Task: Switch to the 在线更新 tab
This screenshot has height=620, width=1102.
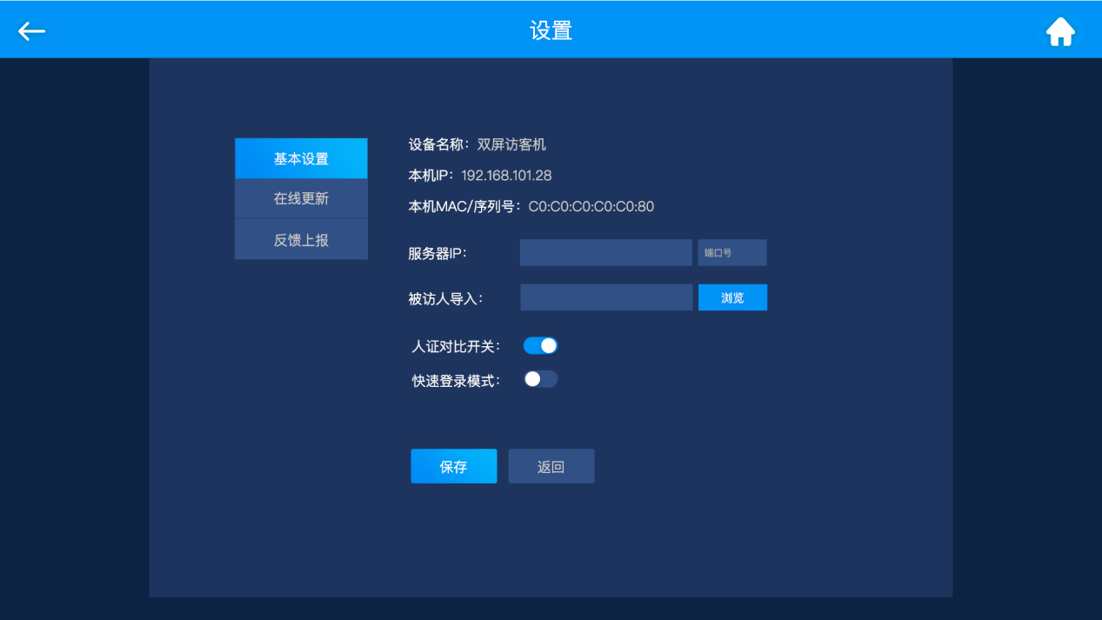Action: (301, 199)
